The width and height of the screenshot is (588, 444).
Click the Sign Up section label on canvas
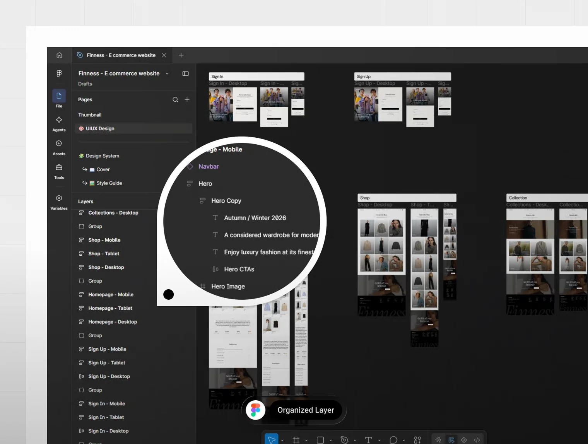tap(403, 77)
